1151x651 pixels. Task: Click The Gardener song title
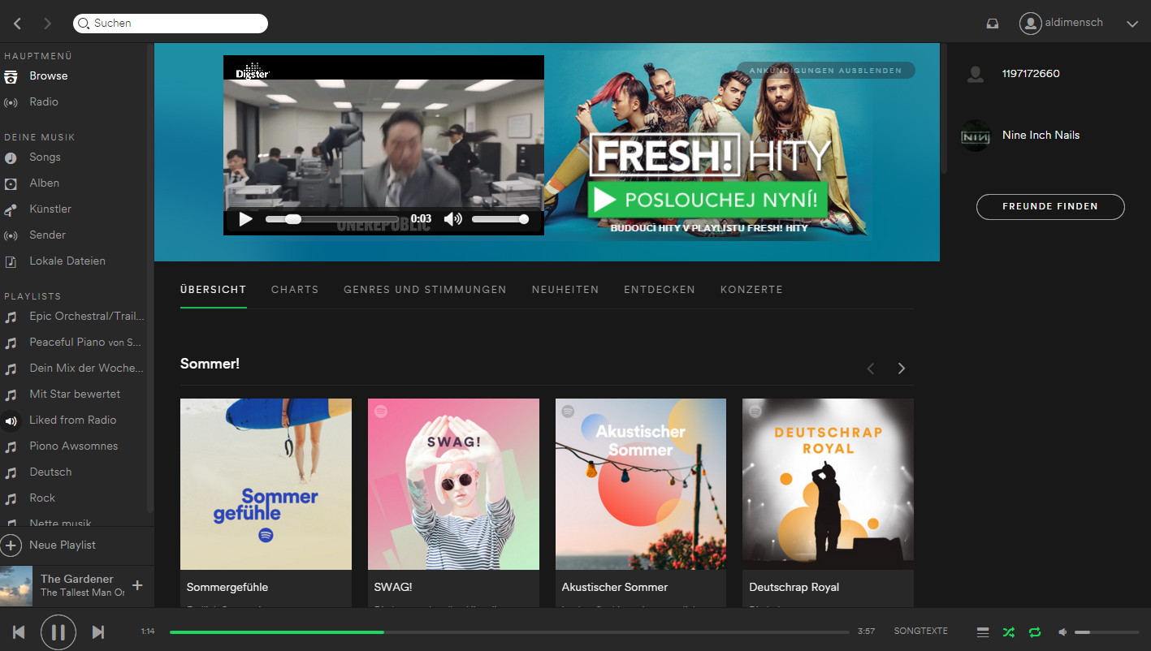pos(77,580)
